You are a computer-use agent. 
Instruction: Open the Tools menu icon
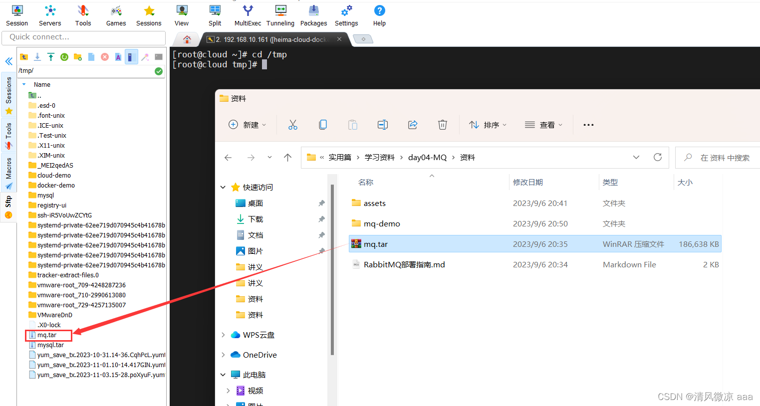pos(83,15)
